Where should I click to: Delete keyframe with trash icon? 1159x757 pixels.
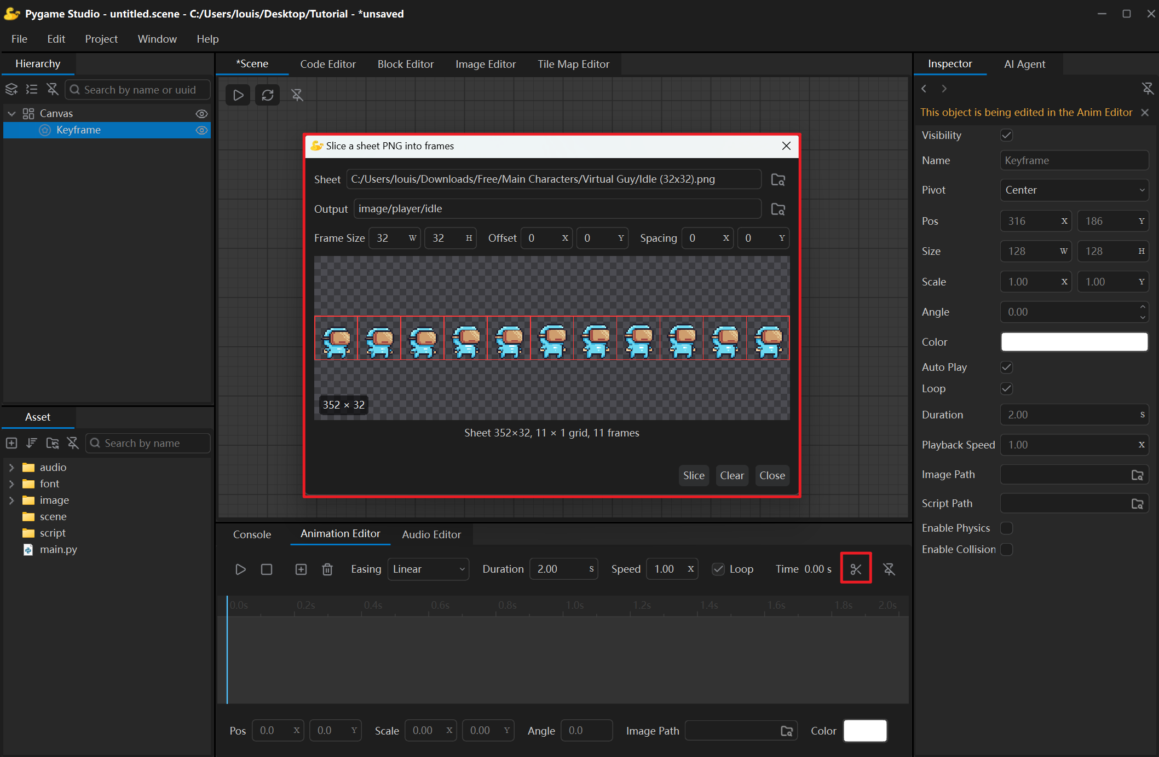coord(327,569)
